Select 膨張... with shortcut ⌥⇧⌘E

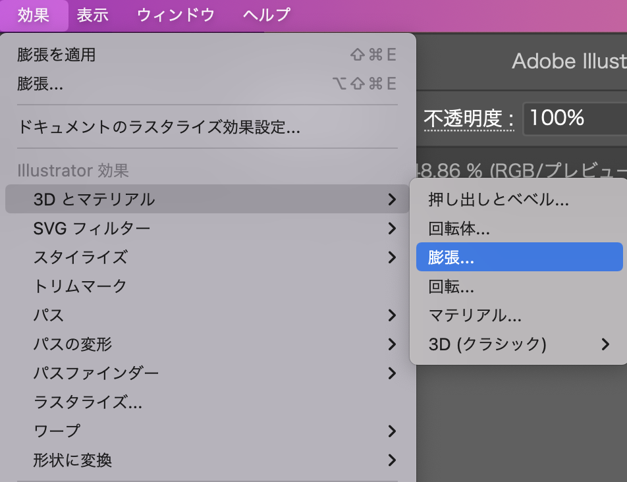coord(41,84)
